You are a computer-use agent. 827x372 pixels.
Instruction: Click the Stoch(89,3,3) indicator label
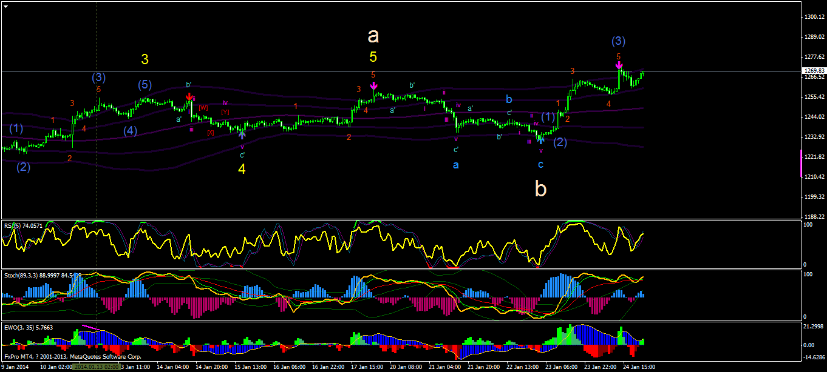pos(43,275)
